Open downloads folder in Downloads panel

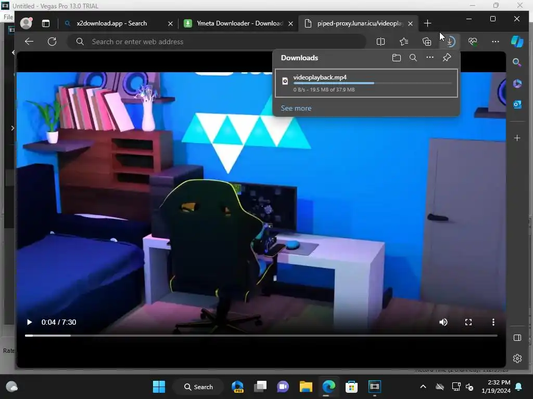(396, 58)
